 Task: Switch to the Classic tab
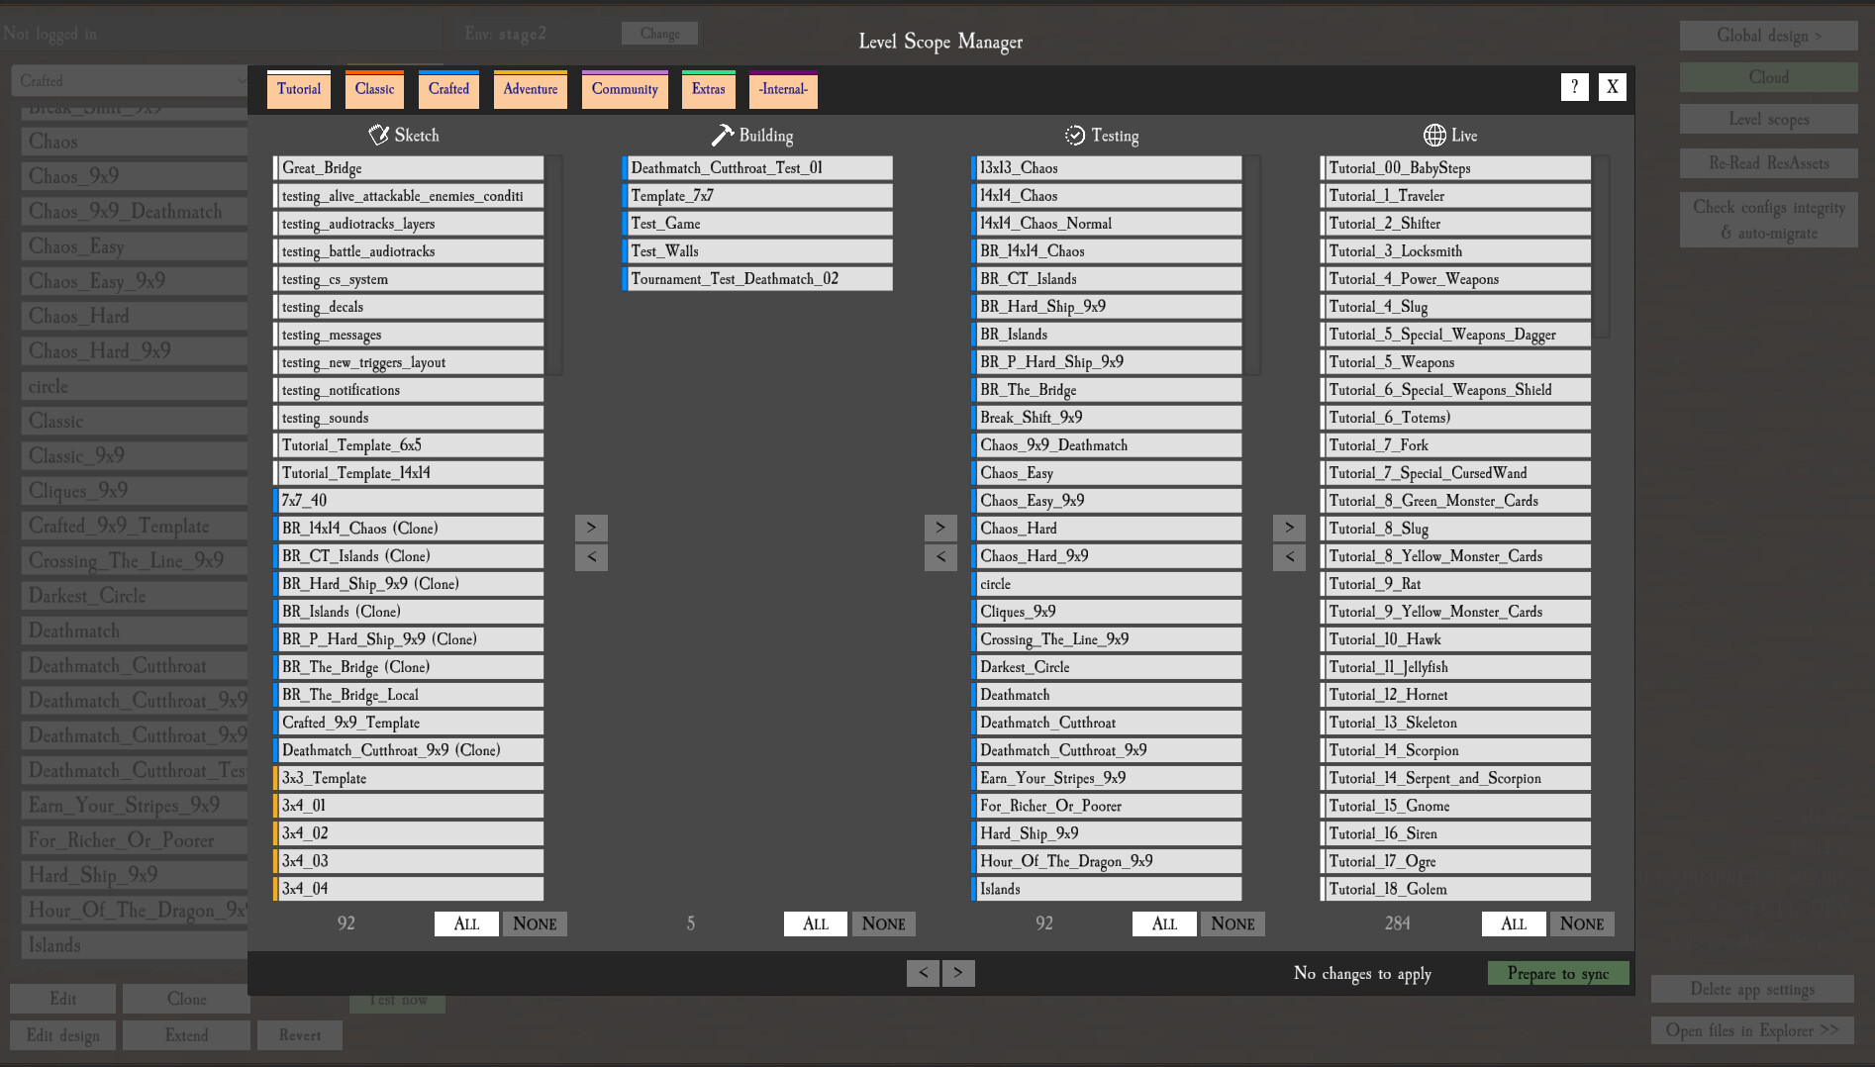pos(374,88)
